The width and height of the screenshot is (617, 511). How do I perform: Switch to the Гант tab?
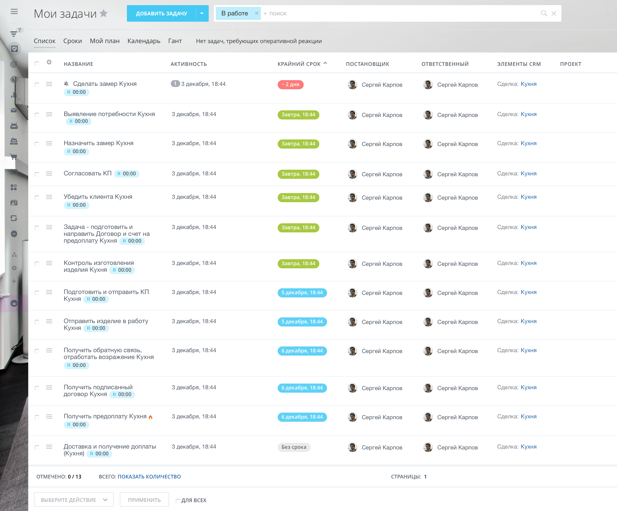175,41
